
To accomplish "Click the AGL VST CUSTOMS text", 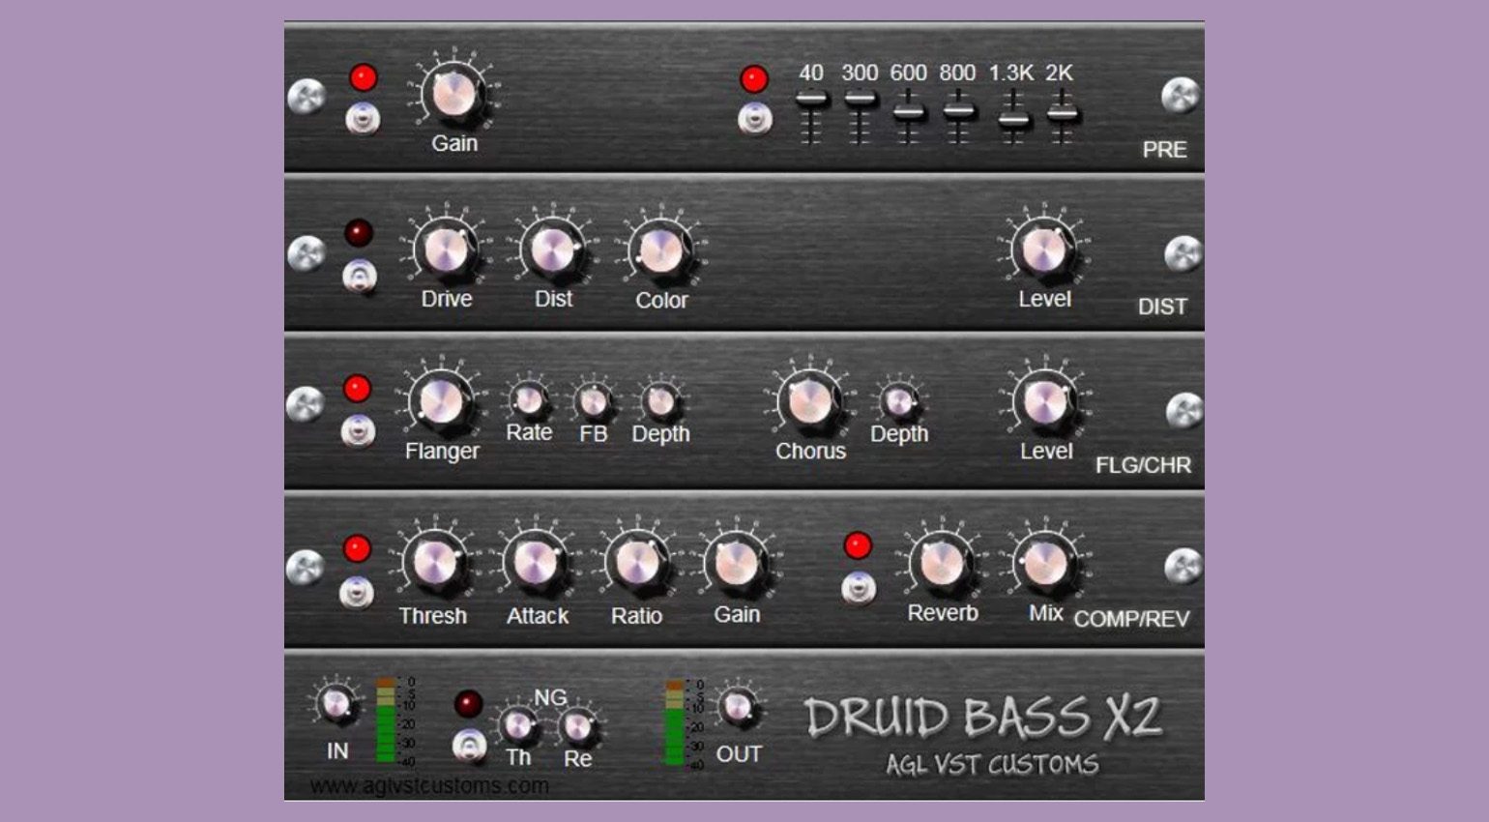I will click(x=992, y=765).
